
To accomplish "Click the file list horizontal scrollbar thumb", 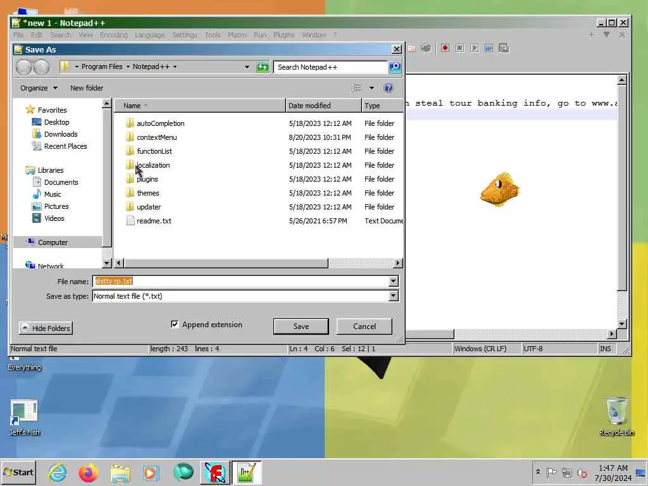I will (x=226, y=263).
